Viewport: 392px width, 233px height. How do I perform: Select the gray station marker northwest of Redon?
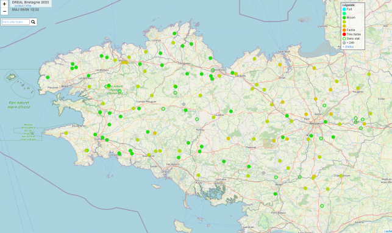point(263,173)
